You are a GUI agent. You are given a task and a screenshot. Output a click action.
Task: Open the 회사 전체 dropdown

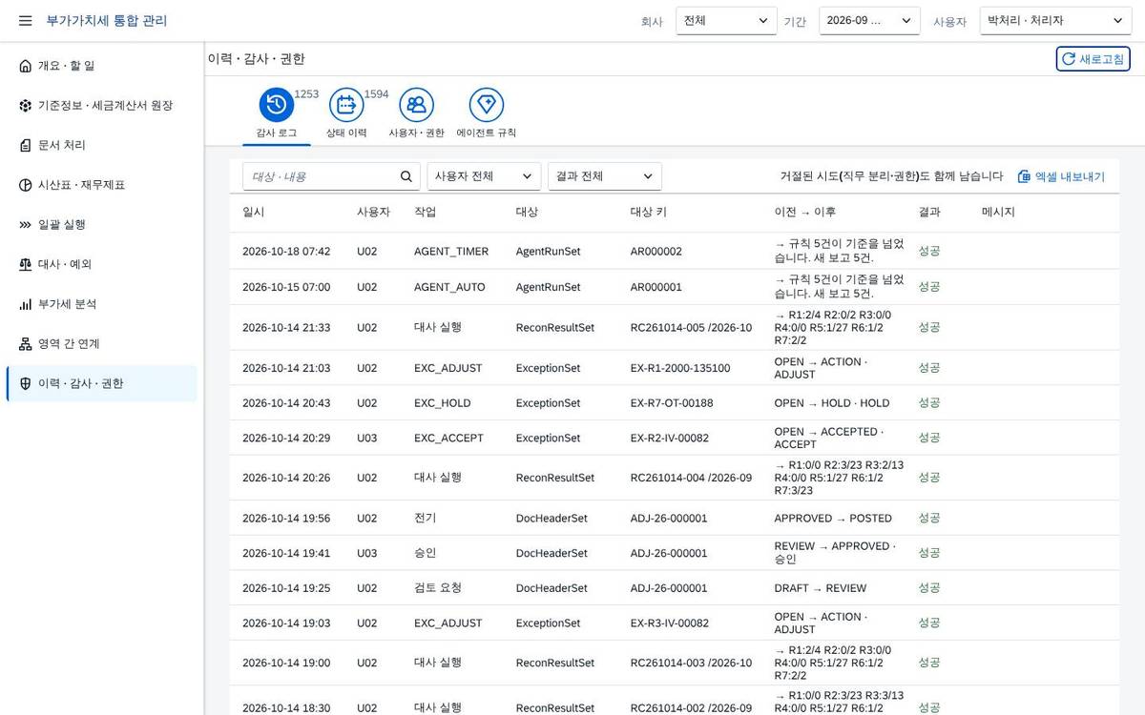point(726,21)
